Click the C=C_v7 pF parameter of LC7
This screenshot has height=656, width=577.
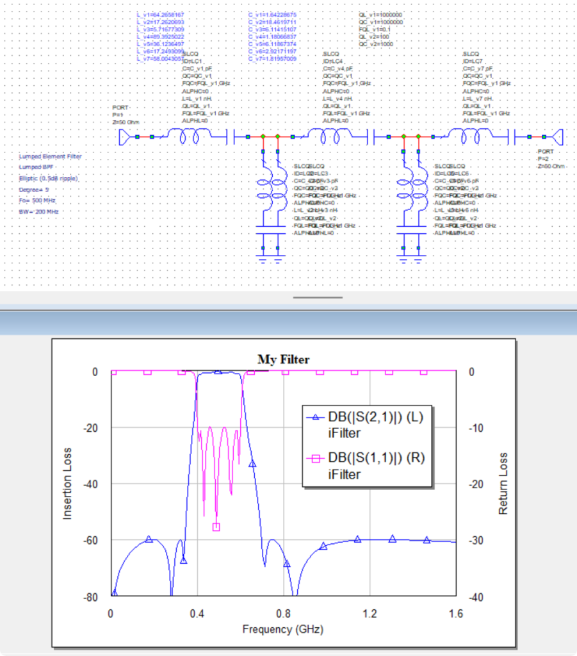478,69
